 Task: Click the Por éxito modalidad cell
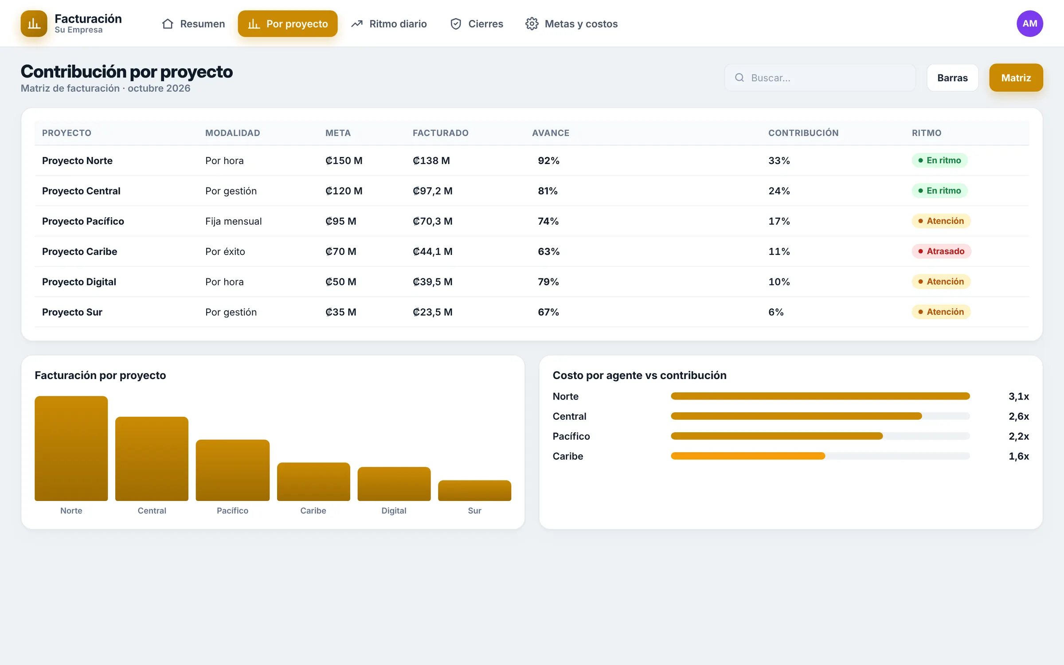click(225, 251)
